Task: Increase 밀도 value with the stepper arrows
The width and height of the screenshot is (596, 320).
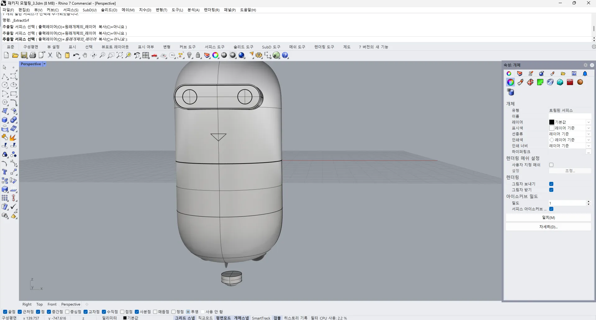Action: click(x=588, y=201)
